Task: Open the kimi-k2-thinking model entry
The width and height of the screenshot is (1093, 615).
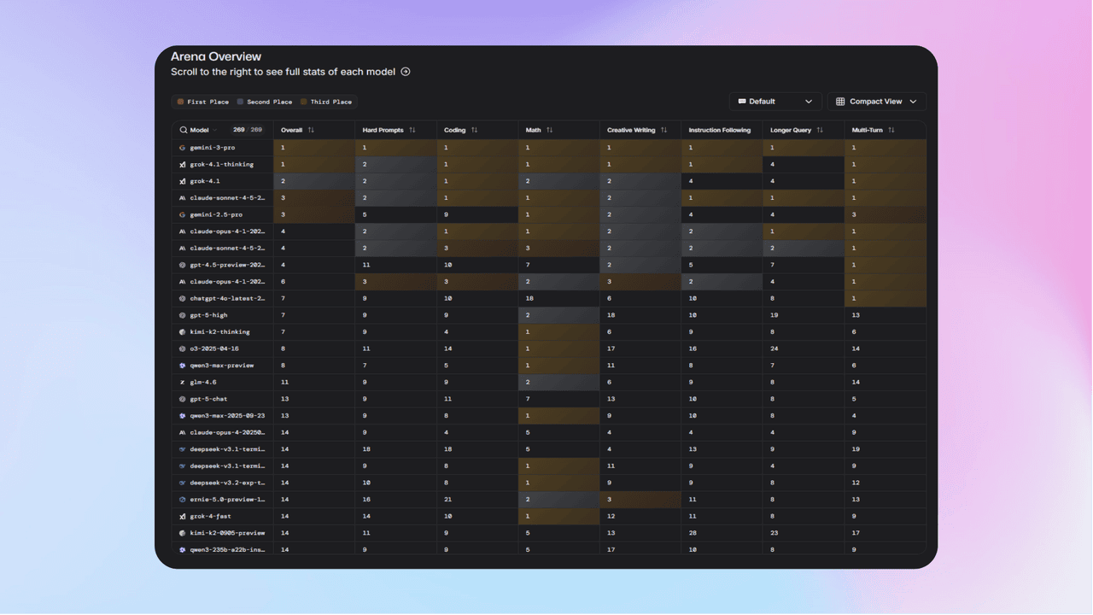Action: click(x=219, y=331)
